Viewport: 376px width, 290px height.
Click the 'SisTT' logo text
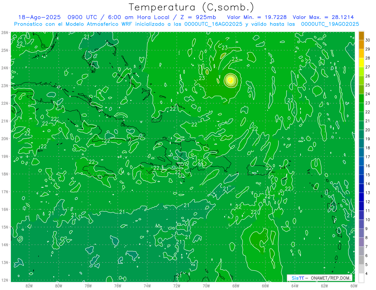click(297, 278)
